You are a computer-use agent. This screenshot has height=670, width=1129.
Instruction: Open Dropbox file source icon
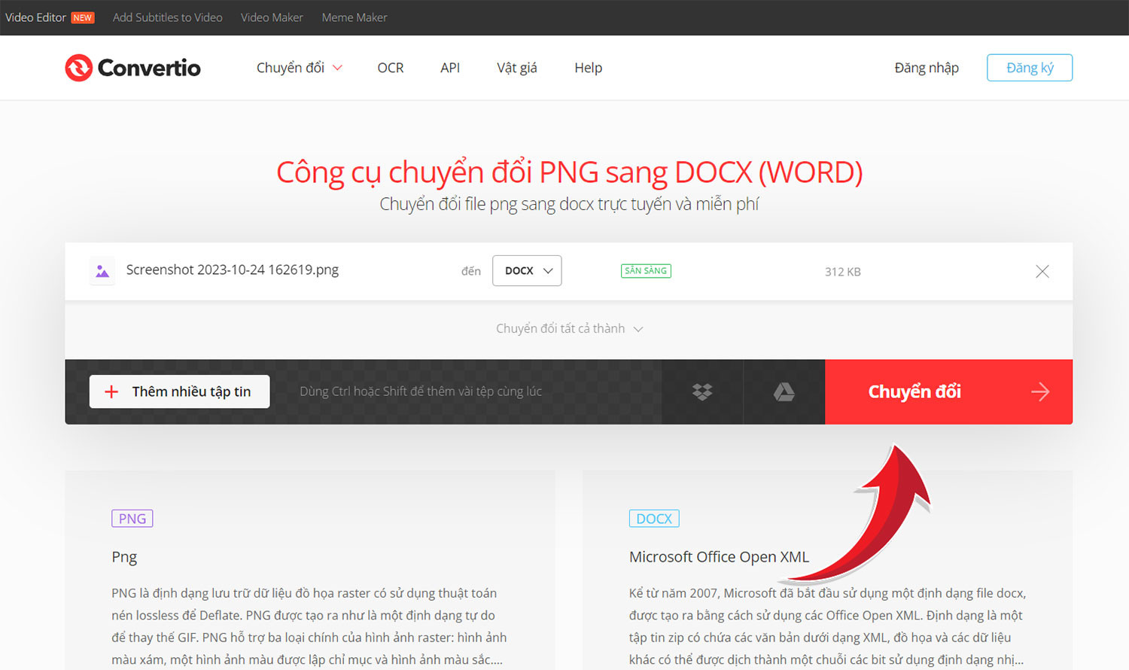tap(702, 391)
